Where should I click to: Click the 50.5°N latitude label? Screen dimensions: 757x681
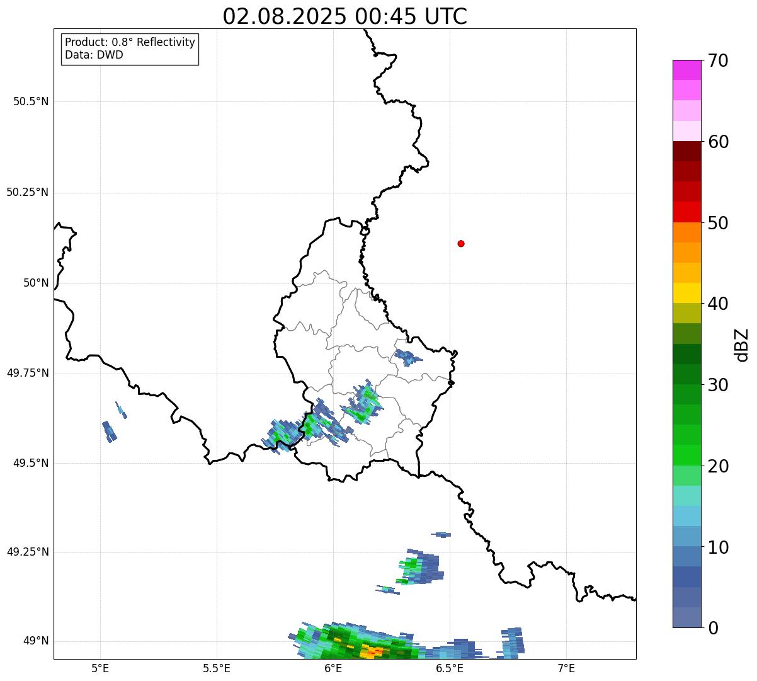[x=31, y=101]
